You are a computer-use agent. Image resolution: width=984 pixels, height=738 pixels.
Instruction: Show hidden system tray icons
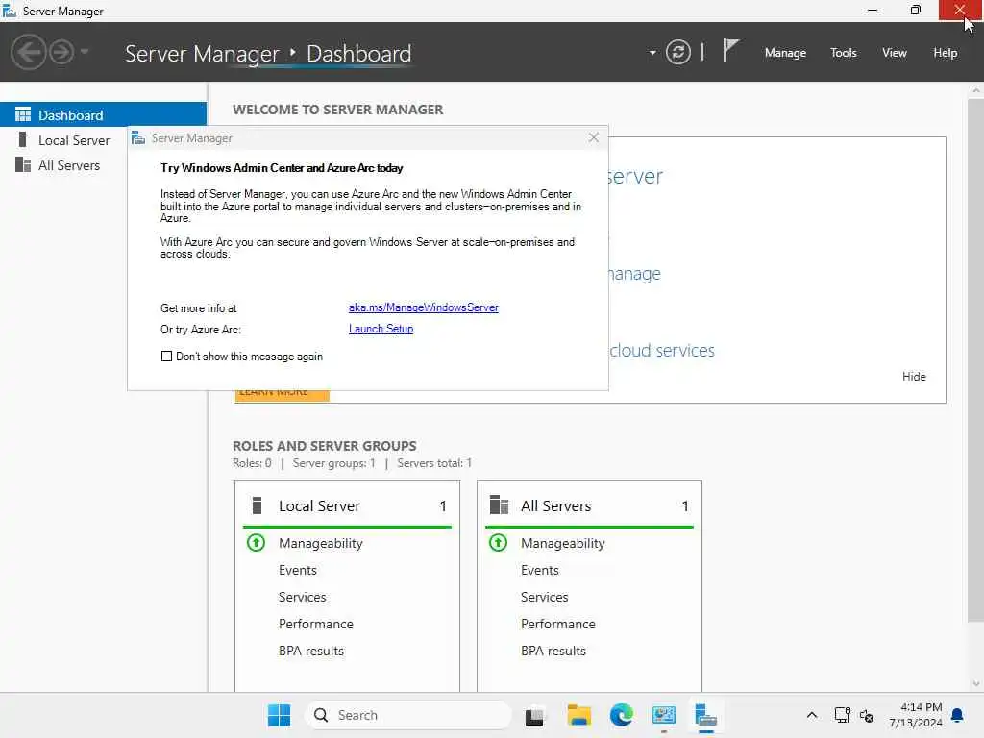[x=811, y=715]
